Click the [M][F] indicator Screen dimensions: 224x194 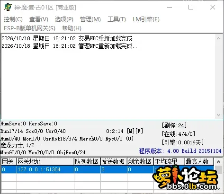[135, 131]
